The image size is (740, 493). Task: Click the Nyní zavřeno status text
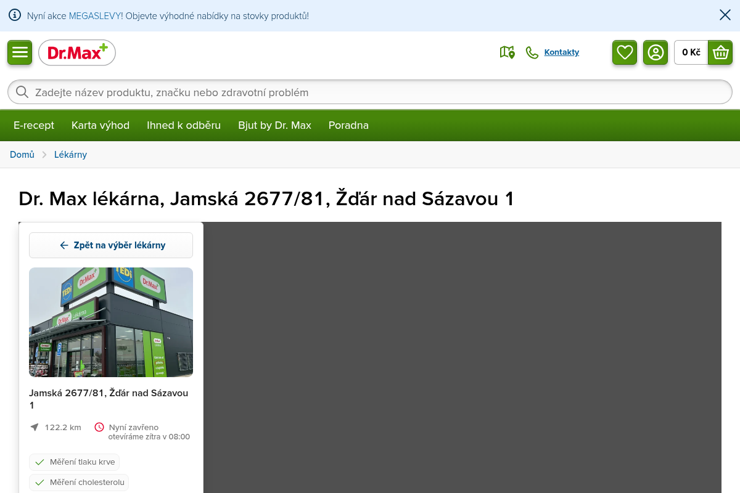[134, 427]
